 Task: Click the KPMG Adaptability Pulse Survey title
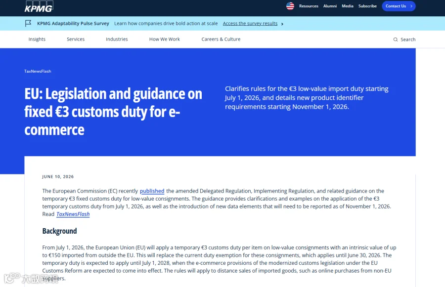point(73,24)
